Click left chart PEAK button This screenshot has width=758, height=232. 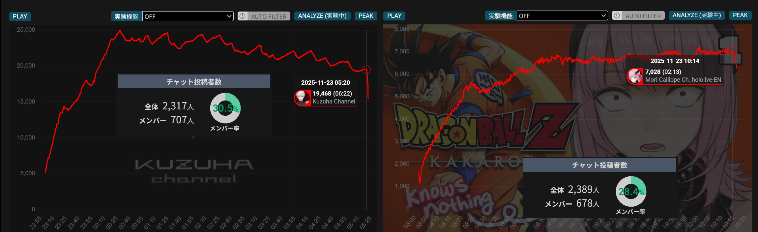point(366,16)
